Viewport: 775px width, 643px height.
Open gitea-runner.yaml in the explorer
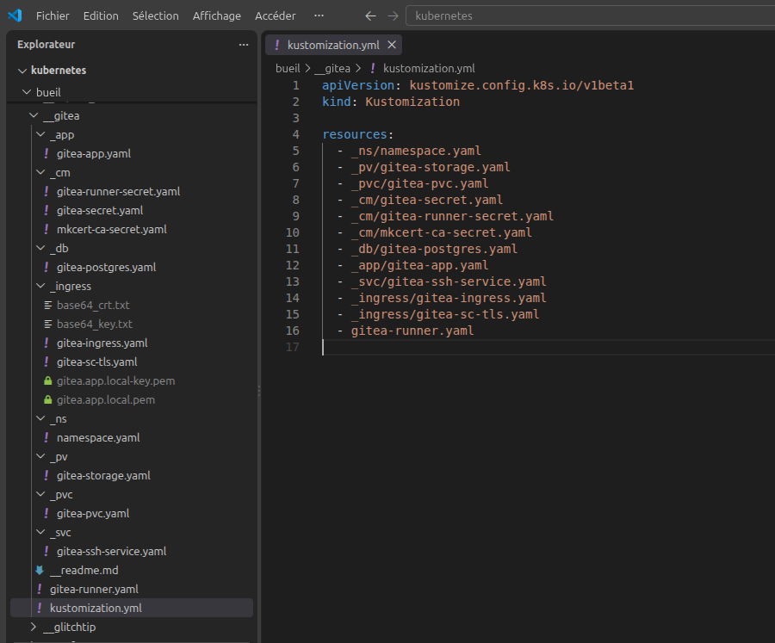pos(94,589)
